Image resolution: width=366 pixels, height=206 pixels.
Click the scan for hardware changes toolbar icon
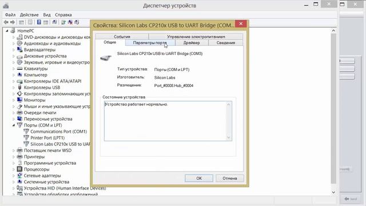tap(54, 22)
